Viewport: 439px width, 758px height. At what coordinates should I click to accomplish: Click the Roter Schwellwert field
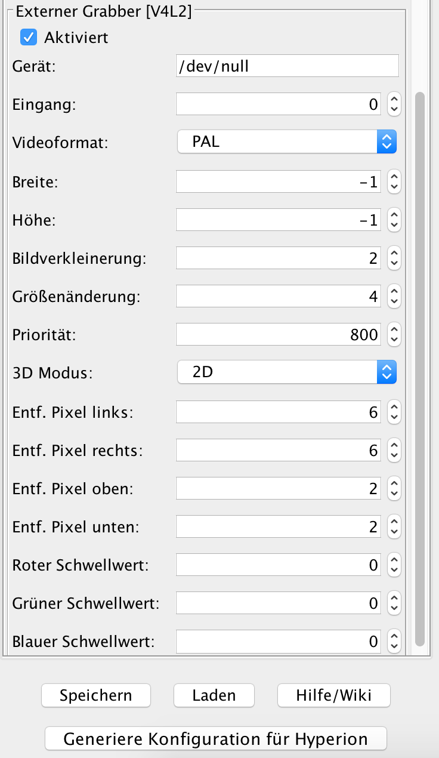pyautogui.click(x=279, y=565)
